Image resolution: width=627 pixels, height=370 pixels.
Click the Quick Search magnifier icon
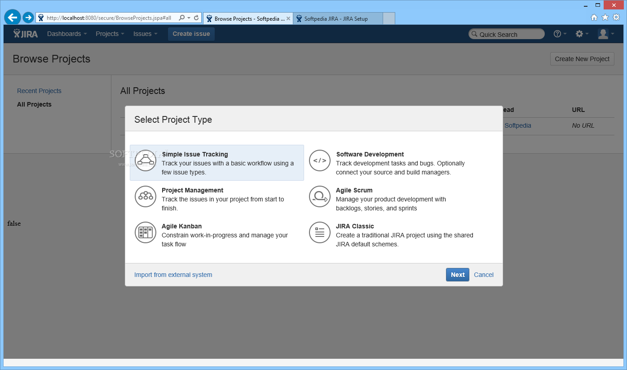point(474,34)
